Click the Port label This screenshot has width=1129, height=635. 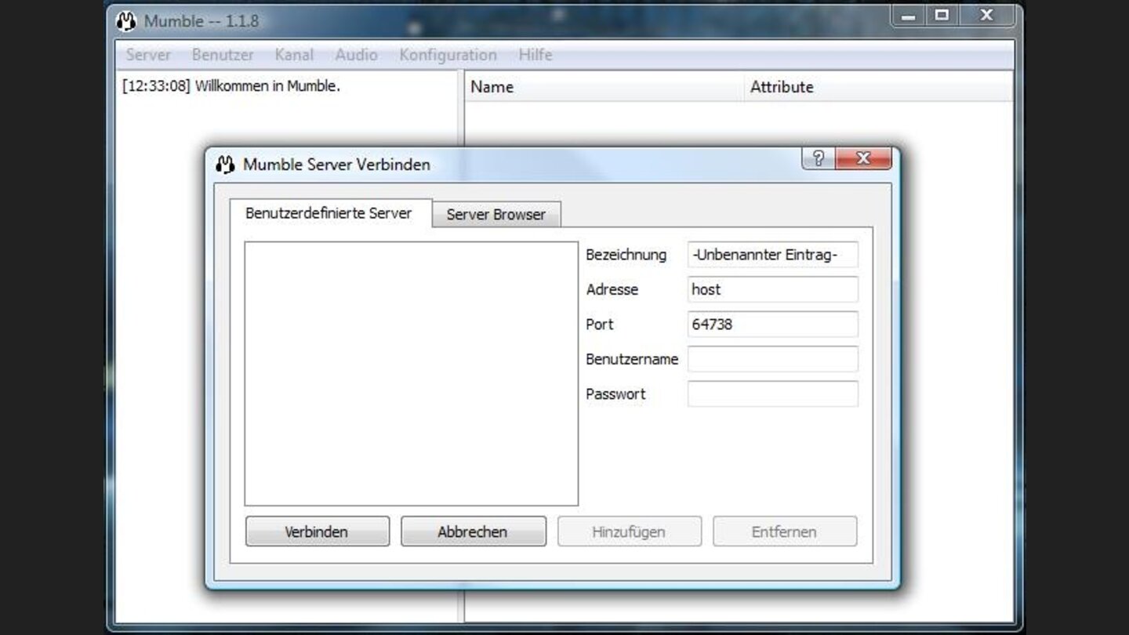600,324
